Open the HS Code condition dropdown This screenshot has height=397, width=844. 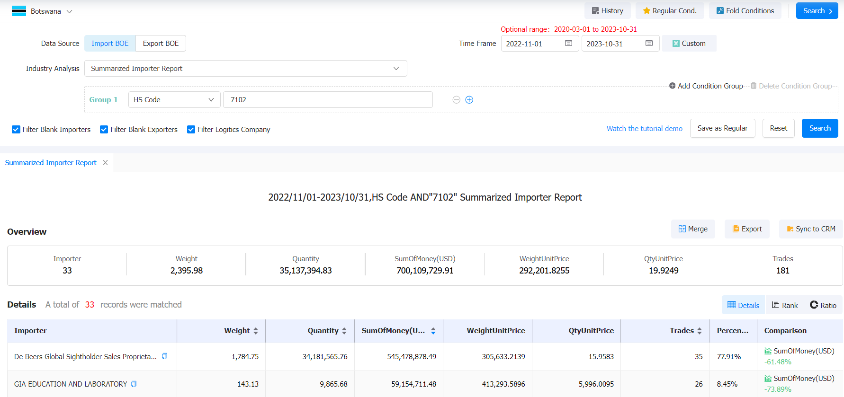(174, 100)
